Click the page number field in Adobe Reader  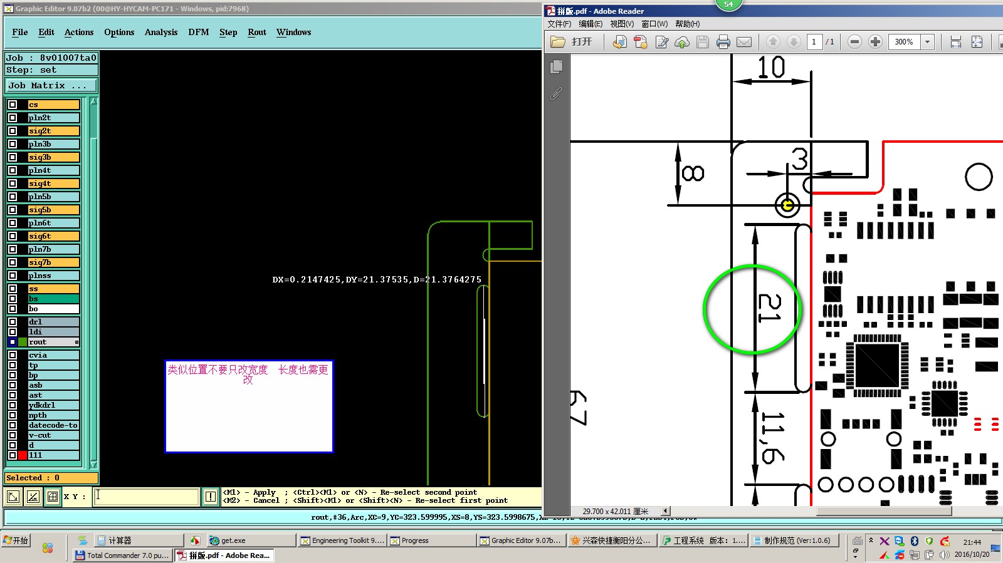814,42
